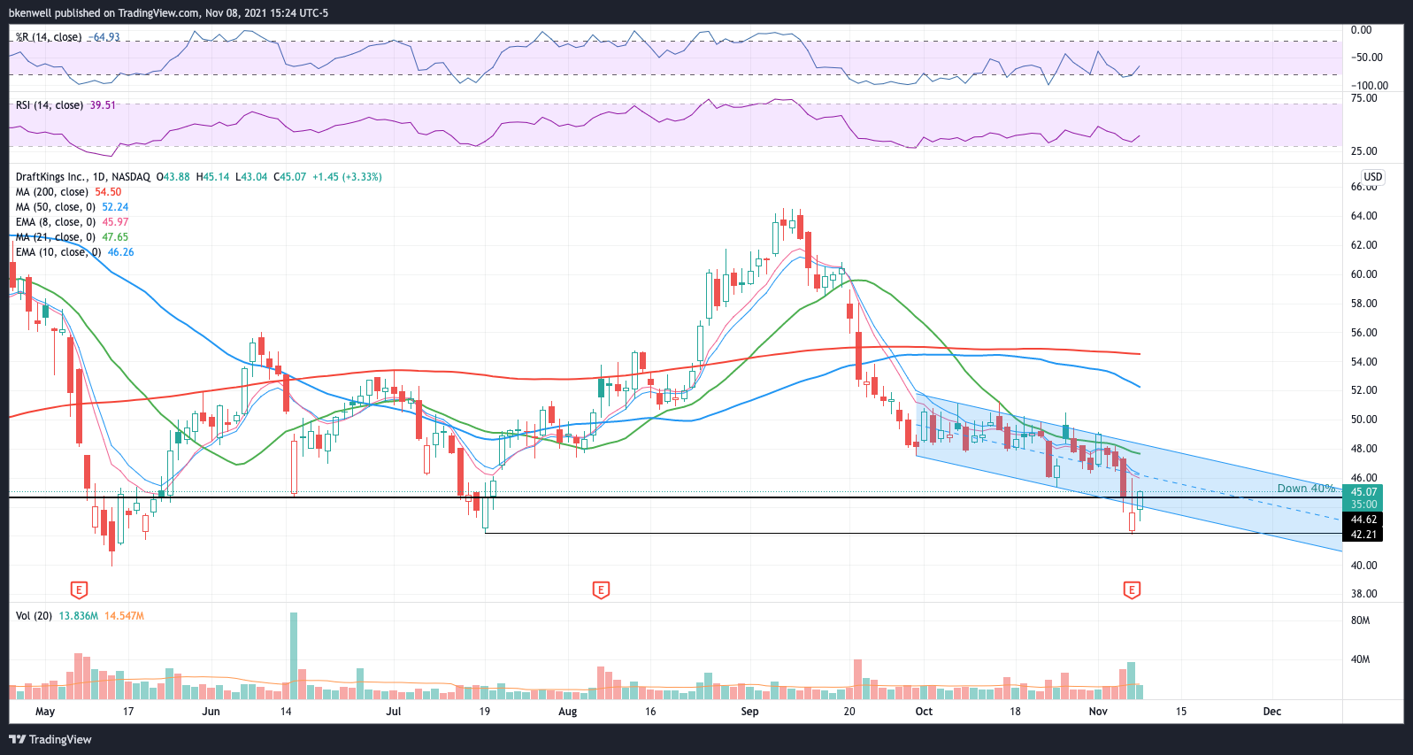Click the May earnings E marker
Viewport: 1413px width, 755px height.
[x=79, y=590]
